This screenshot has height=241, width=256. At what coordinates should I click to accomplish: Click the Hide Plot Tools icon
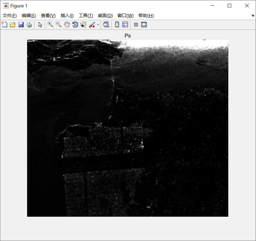136,25
